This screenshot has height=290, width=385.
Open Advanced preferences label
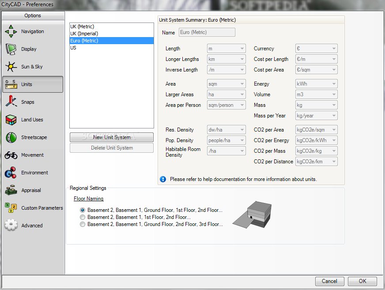point(32,226)
